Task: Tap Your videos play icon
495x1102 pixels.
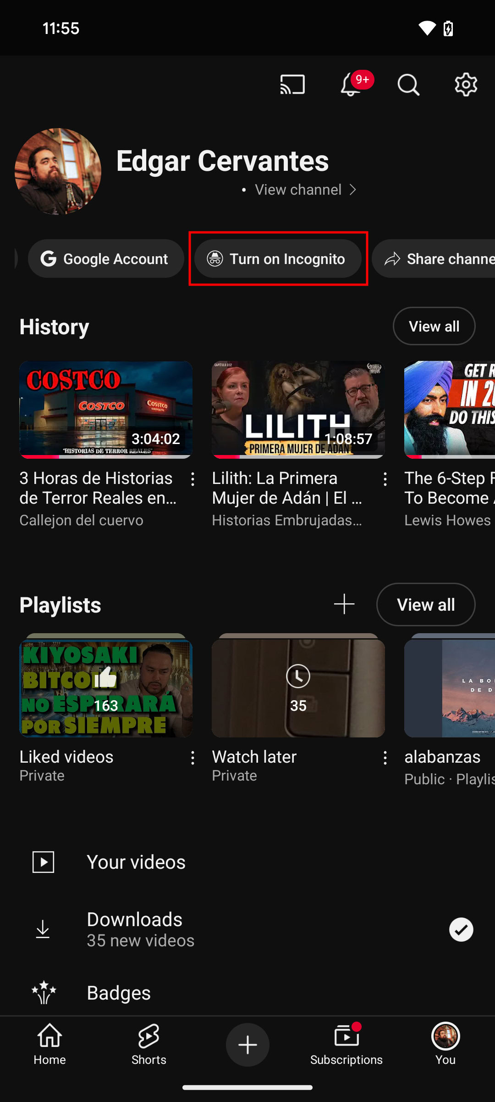Action: click(43, 862)
